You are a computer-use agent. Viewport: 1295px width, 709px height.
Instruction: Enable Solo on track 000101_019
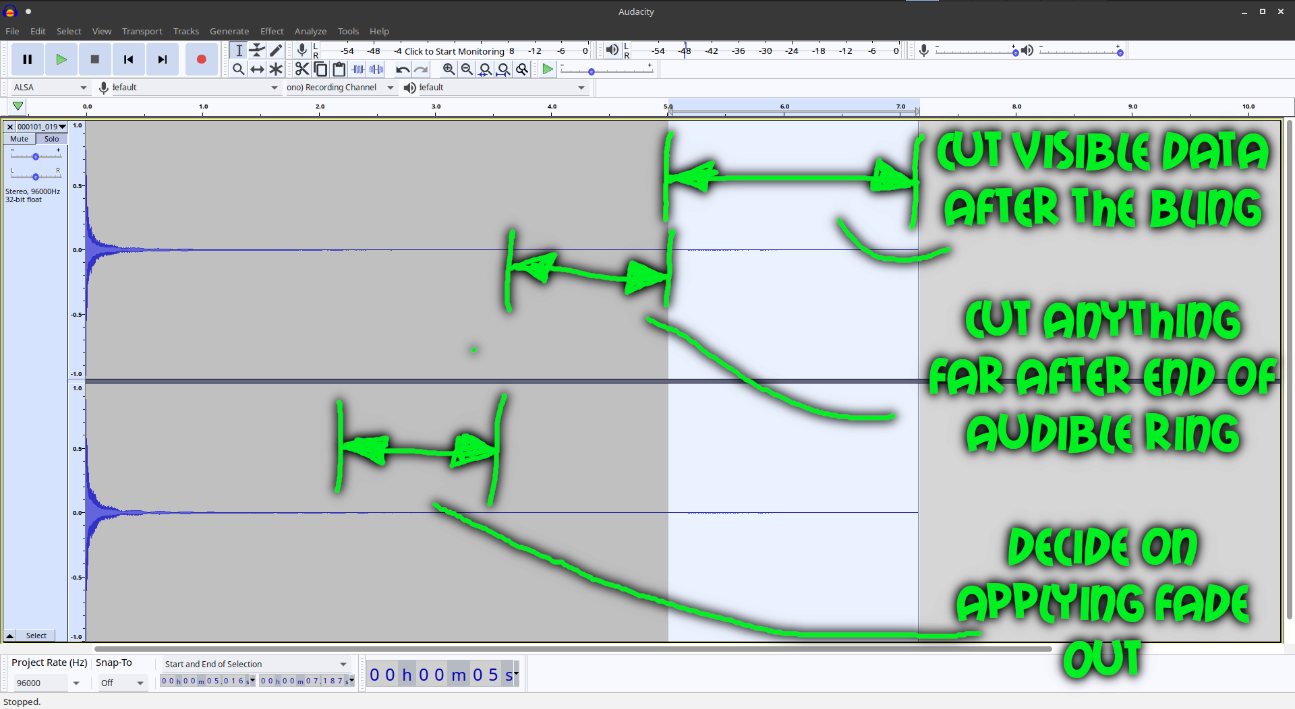coord(51,139)
